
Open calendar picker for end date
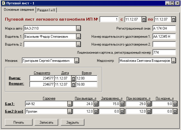tap(174, 19)
